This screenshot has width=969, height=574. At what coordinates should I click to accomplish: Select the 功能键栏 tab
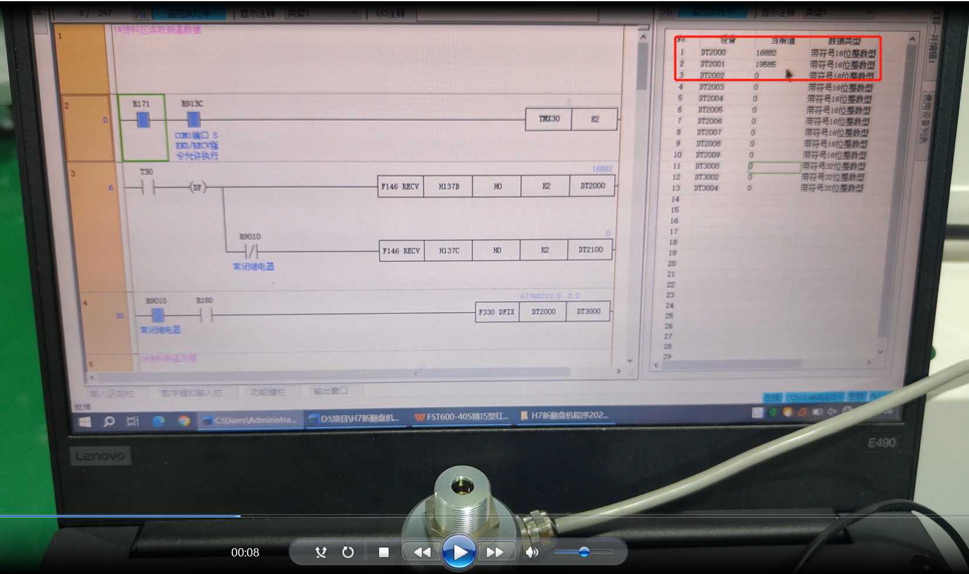[268, 392]
